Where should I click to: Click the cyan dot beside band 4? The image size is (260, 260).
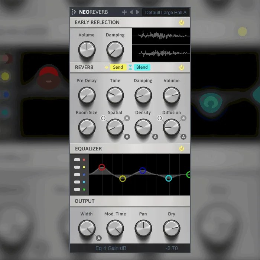point(84,182)
